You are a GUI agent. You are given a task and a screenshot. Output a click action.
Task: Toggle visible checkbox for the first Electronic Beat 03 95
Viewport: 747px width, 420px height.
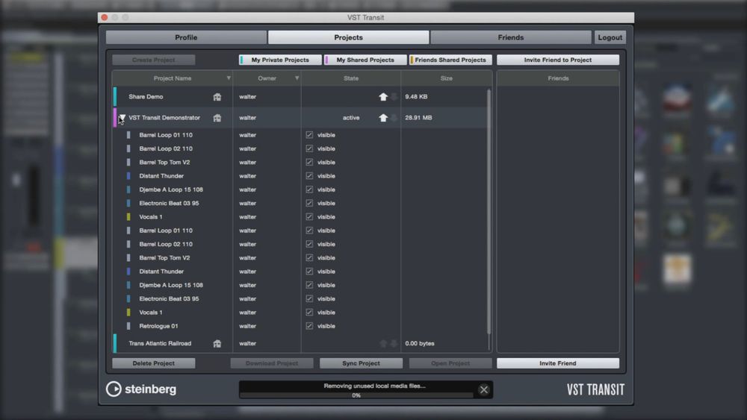[310, 203]
